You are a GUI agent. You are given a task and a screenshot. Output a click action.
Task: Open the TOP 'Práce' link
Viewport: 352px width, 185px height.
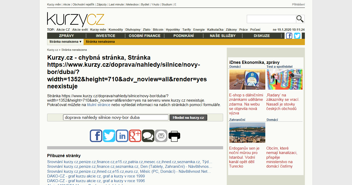(x=243, y=30)
